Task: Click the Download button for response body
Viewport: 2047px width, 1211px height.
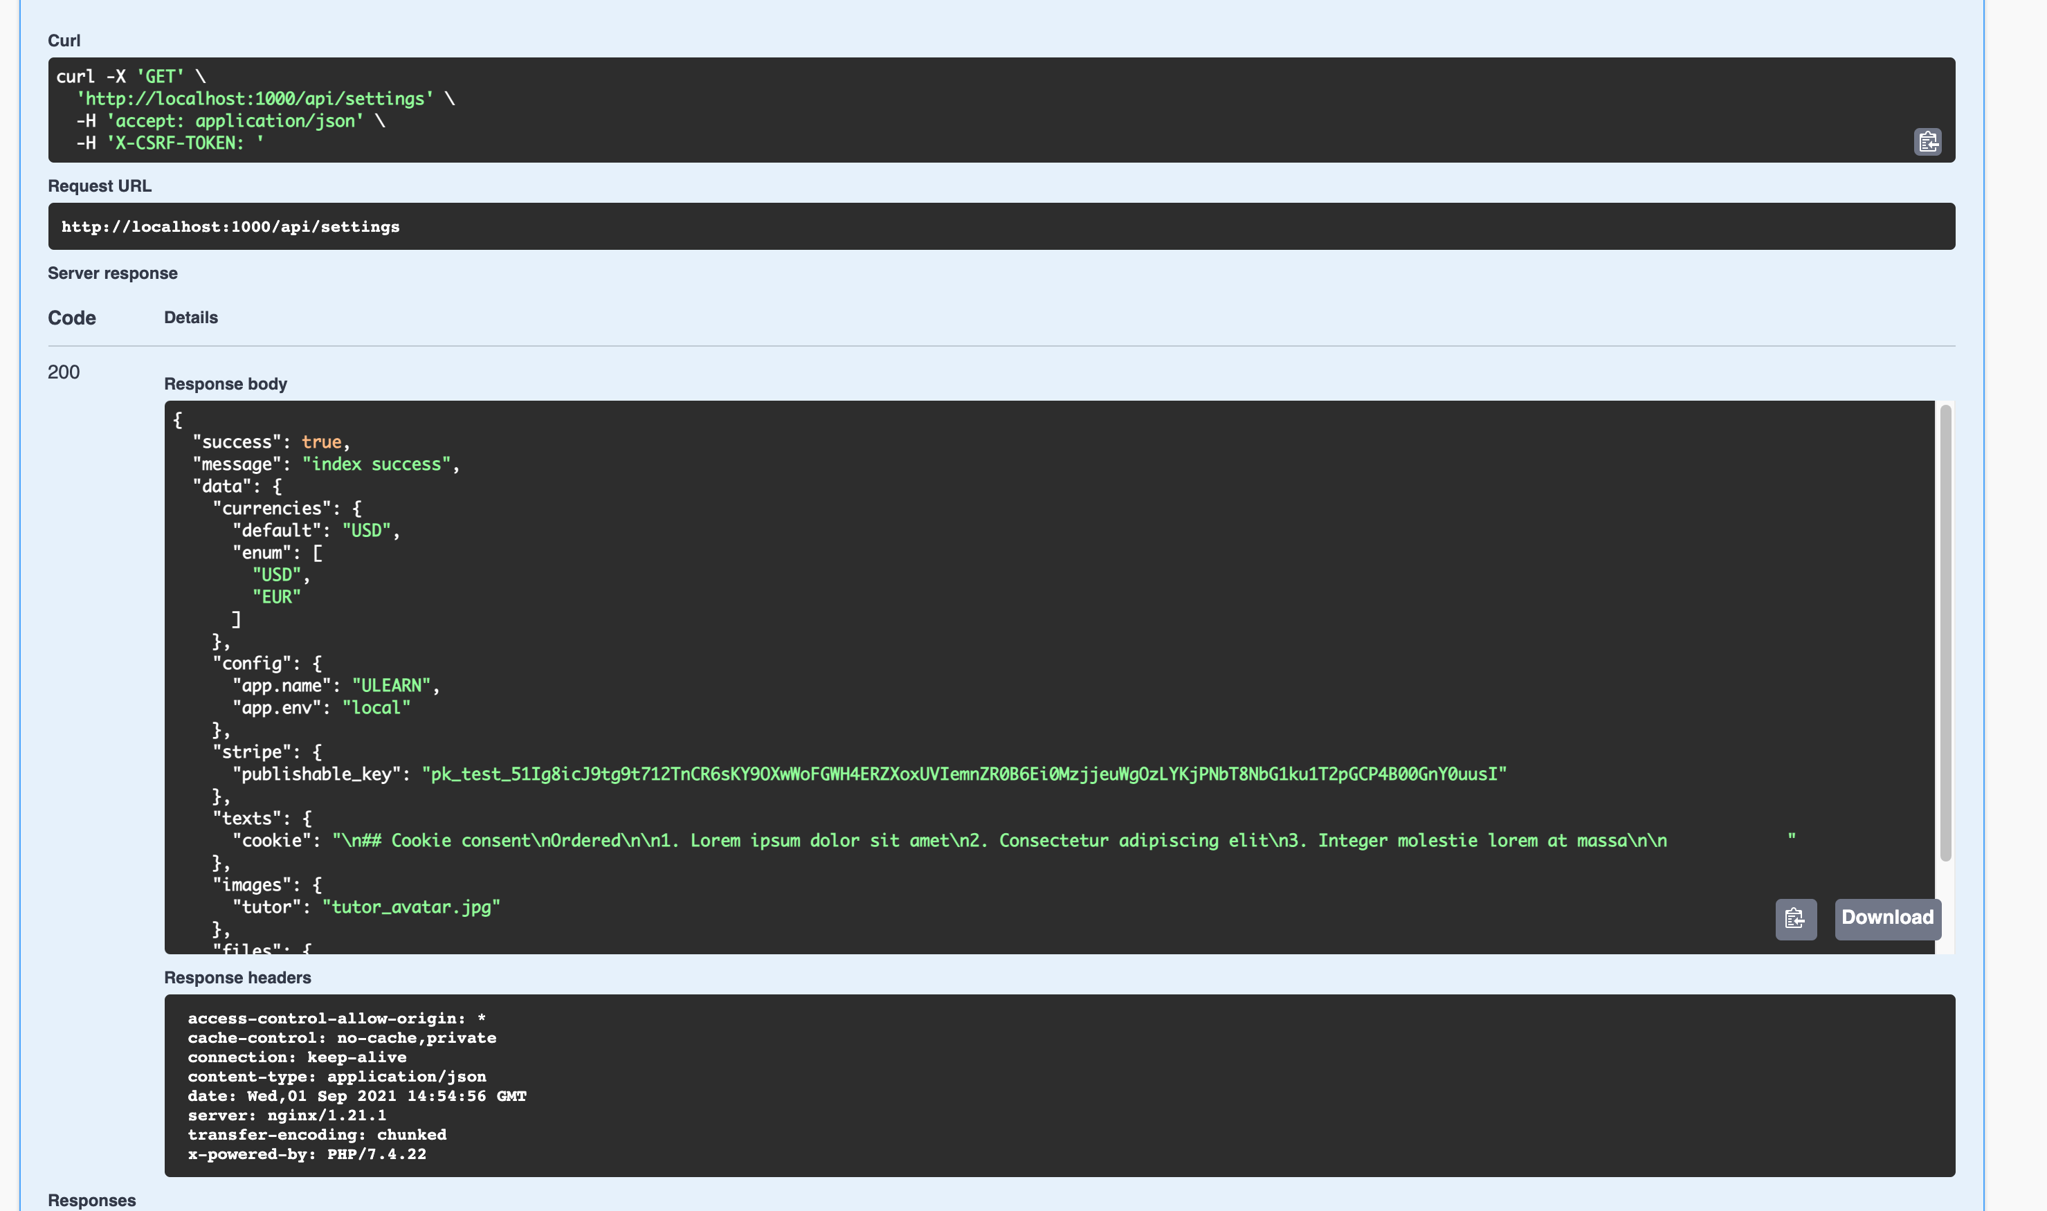Action: [1887, 918]
